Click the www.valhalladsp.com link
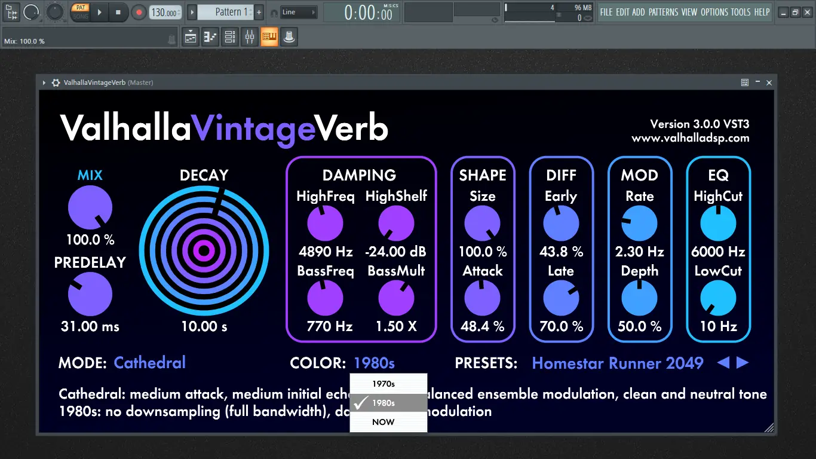 691,138
